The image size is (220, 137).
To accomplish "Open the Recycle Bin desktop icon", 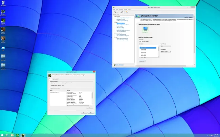I will pos(3,3).
